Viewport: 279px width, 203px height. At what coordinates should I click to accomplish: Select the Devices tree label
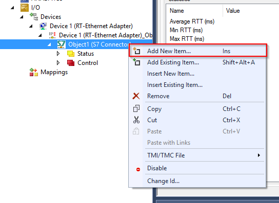[x=51, y=17]
